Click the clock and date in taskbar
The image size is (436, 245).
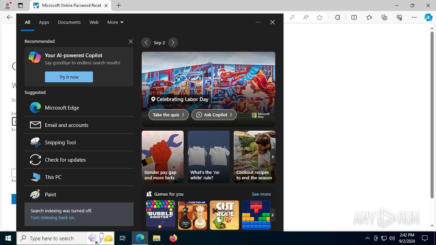(x=407, y=238)
